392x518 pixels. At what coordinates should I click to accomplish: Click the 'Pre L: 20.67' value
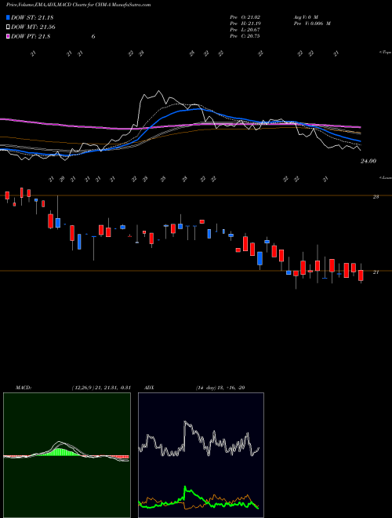point(245,30)
